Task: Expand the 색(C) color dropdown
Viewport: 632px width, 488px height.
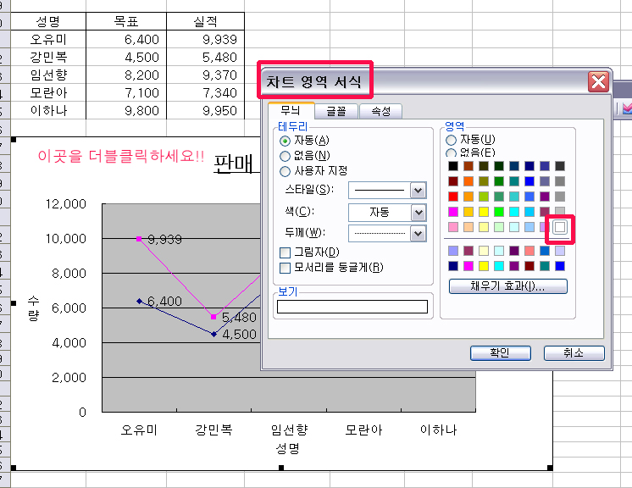Action: [x=418, y=213]
